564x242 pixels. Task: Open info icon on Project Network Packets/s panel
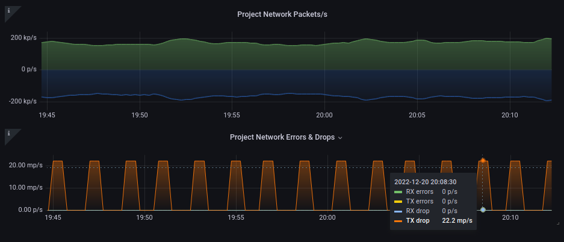(x=9, y=10)
